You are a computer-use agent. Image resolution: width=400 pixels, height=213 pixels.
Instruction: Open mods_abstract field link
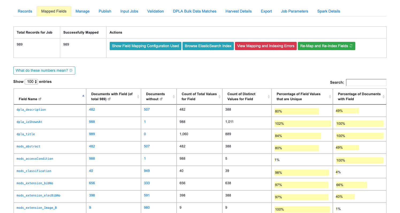click(x=28, y=146)
